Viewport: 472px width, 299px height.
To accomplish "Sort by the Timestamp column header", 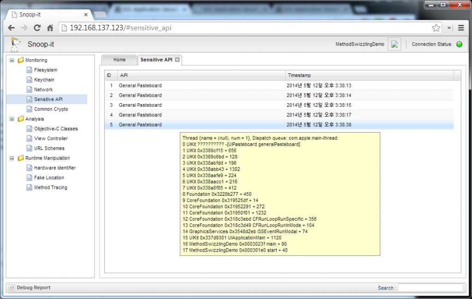I will pyautogui.click(x=369, y=75).
